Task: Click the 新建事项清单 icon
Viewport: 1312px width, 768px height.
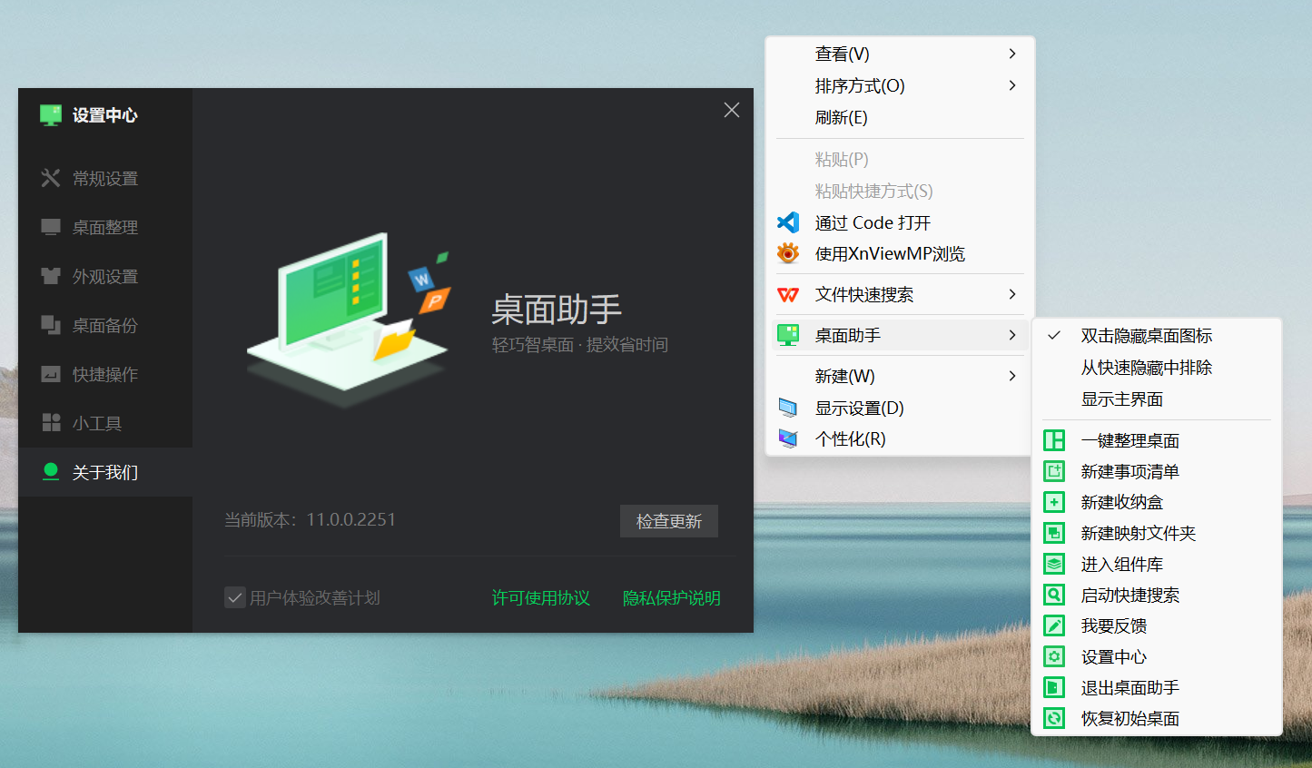Action: [1054, 472]
